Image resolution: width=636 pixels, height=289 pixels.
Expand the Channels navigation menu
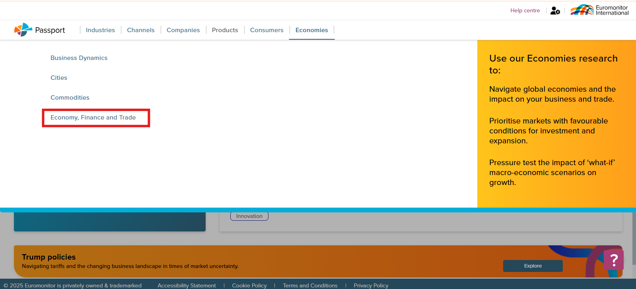pos(140,30)
